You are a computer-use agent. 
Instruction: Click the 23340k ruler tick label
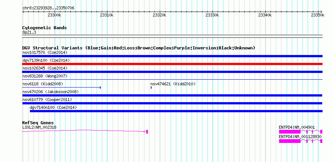pyautogui.click(x=265, y=15)
